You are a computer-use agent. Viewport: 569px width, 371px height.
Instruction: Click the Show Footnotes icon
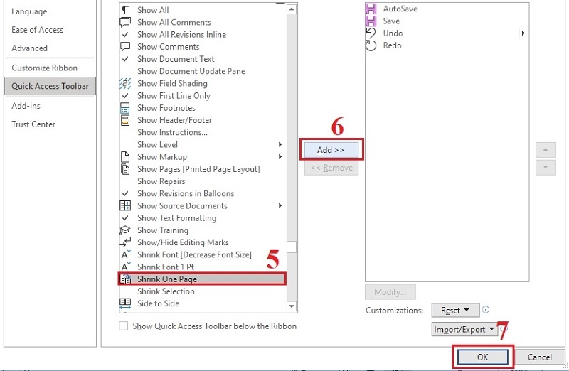(125, 108)
